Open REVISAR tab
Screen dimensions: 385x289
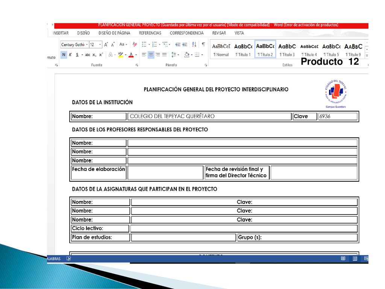point(219,33)
